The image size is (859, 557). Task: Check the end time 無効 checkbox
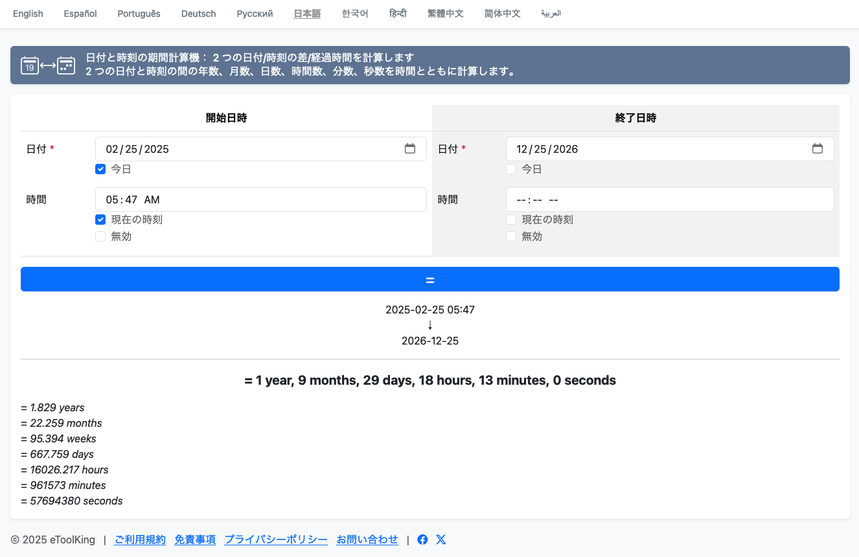tap(511, 236)
